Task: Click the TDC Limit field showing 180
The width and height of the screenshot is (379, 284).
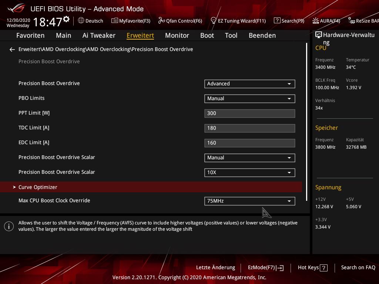Action: (250, 128)
